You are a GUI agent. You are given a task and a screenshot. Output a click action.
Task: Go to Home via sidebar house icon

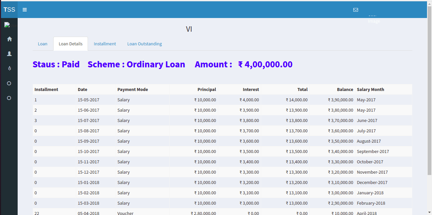pos(9,39)
